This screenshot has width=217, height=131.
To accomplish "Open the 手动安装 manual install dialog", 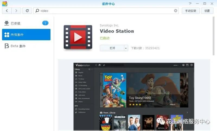I will click(191, 11).
